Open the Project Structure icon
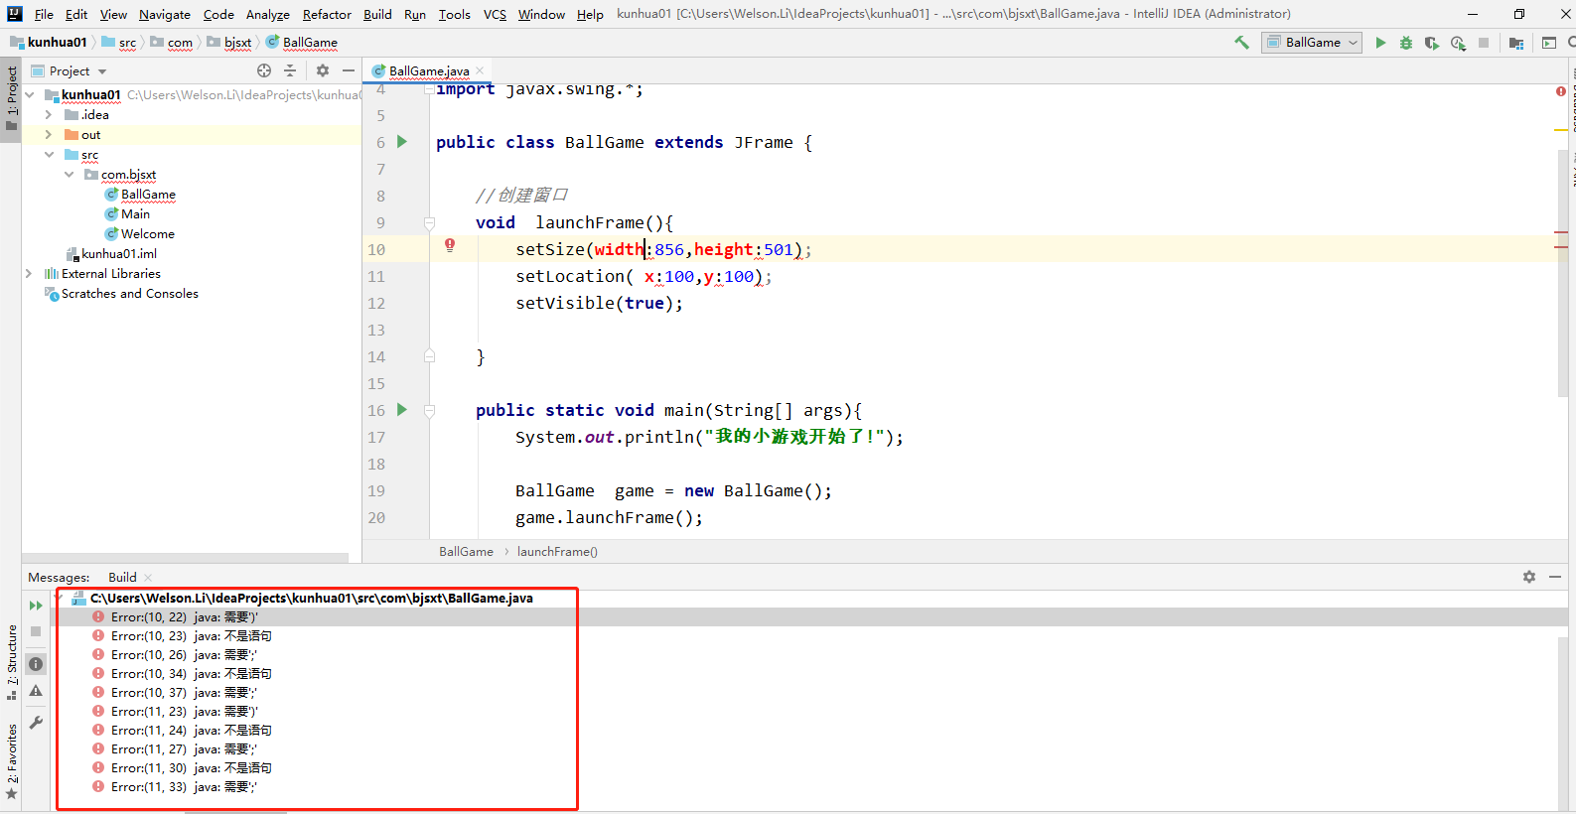The height and width of the screenshot is (814, 1576). tap(1516, 43)
